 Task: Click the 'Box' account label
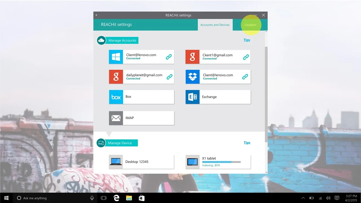[128, 96]
